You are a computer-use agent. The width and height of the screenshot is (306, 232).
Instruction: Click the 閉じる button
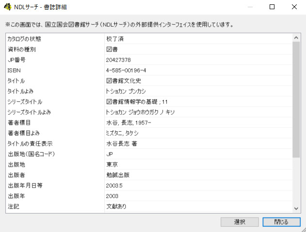[281, 222]
